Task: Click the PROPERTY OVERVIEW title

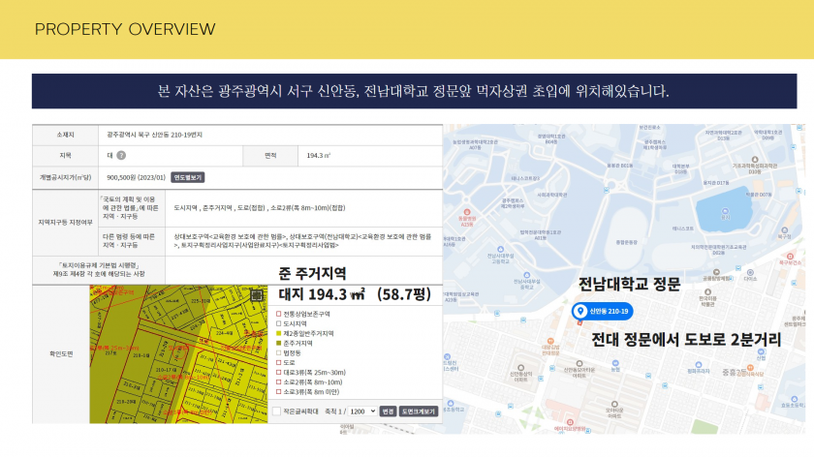Action: point(125,29)
